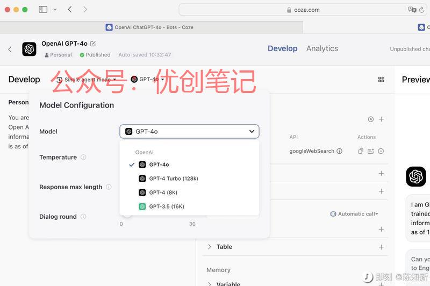Image resolution: width=430 pixels, height=286 pixels.
Task: Select GPT-3.5 (16K) model
Action: 189,206
